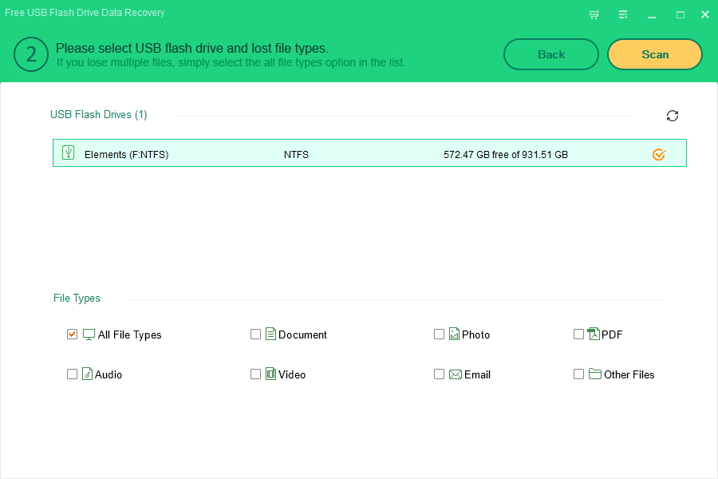
Task: Click the Video file type icon
Action: point(271,374)
